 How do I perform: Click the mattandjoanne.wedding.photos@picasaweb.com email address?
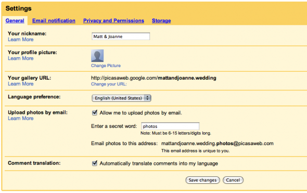coord(218,144)
